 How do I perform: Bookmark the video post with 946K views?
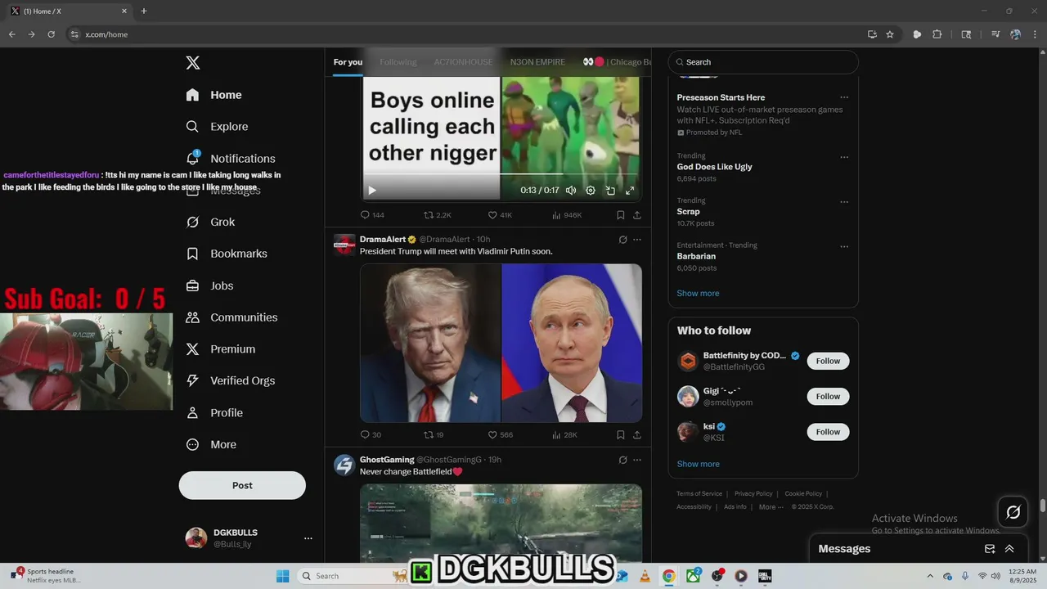click(x=621, y=215)
